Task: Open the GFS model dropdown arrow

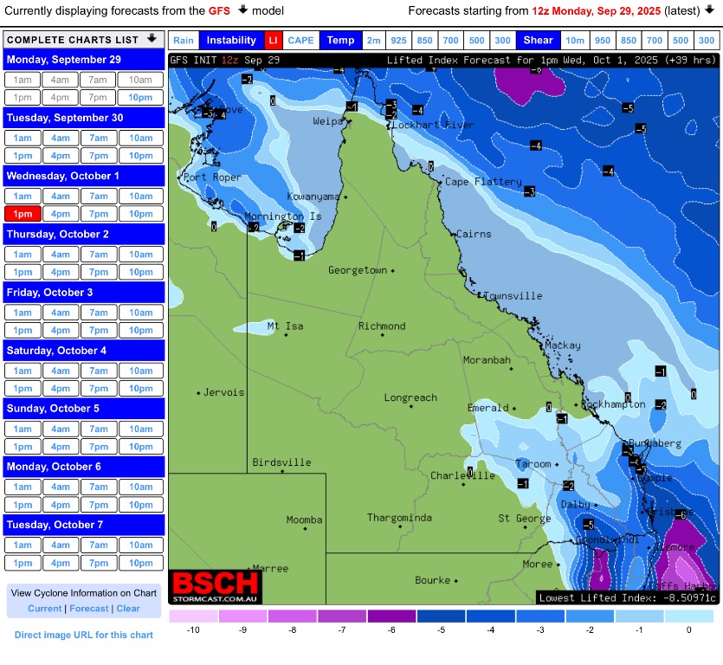Action: [x=243, y=10]
